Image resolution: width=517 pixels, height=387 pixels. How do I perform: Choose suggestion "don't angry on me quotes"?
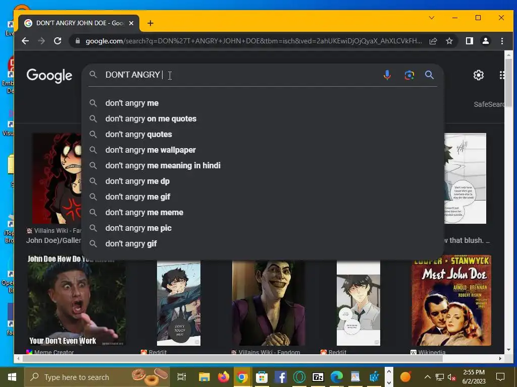263,119
